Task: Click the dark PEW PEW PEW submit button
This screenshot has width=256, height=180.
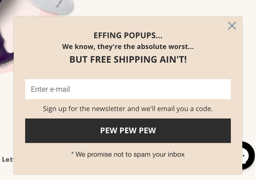Action: coord(128,130)
